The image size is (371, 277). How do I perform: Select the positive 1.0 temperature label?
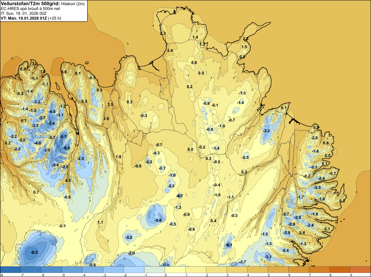43,71
